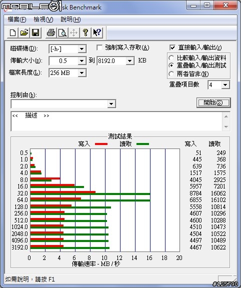Click the Print Preview magnifier icon
241x288 pixels.
pyautogui.click(x=62, y=33)
